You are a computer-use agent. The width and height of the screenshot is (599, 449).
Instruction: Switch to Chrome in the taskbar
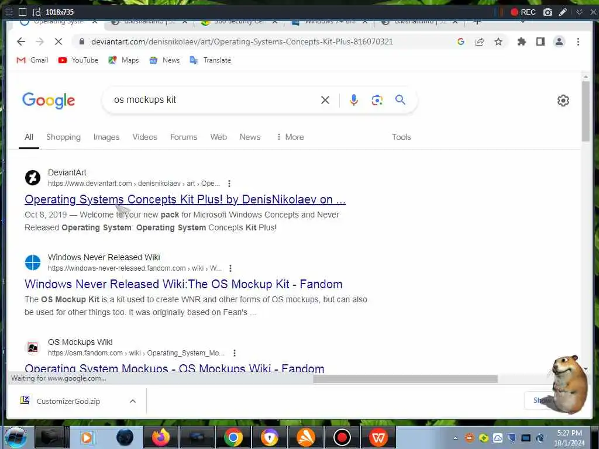[x=233, y=437]
